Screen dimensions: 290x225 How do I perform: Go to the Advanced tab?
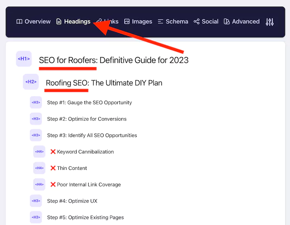(242, 22)
